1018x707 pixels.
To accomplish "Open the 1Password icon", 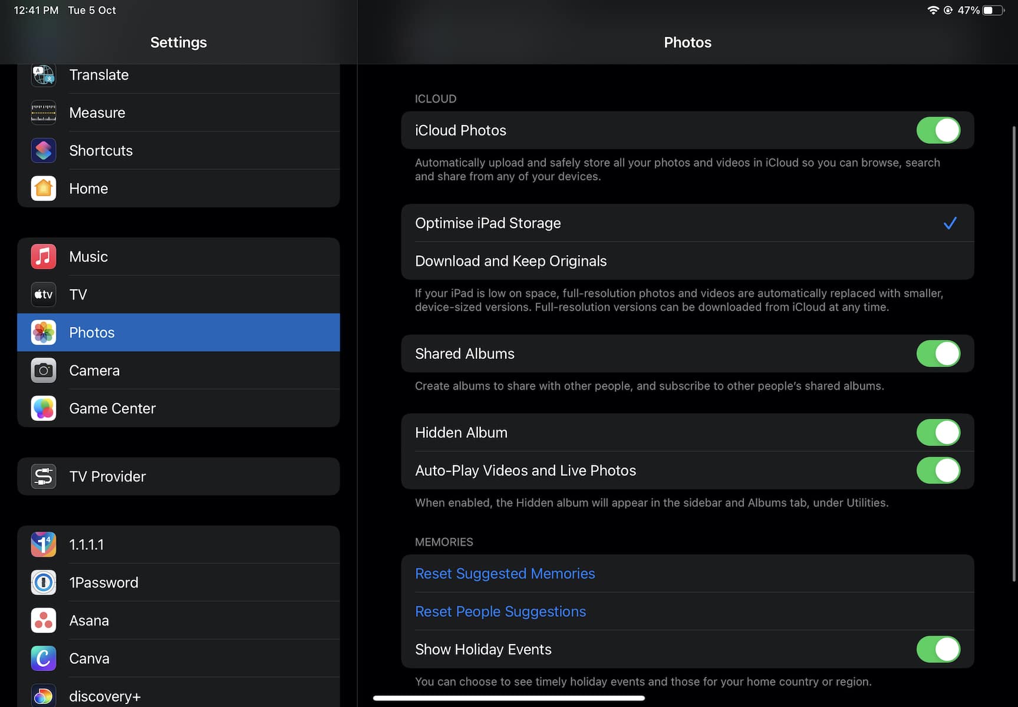I will [x=44, y=583].
